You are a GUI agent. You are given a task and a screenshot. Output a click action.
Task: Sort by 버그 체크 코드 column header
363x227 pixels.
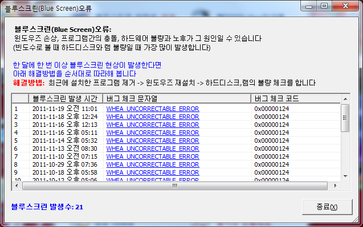point(296,98)
